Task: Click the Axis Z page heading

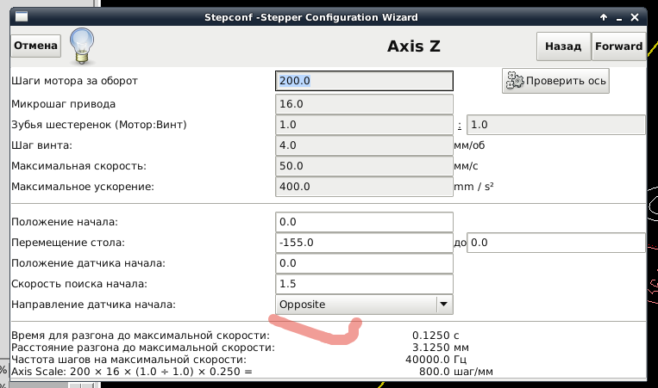Action: point(414,46)
